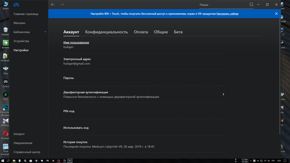Go back with the left arrow

53,5
